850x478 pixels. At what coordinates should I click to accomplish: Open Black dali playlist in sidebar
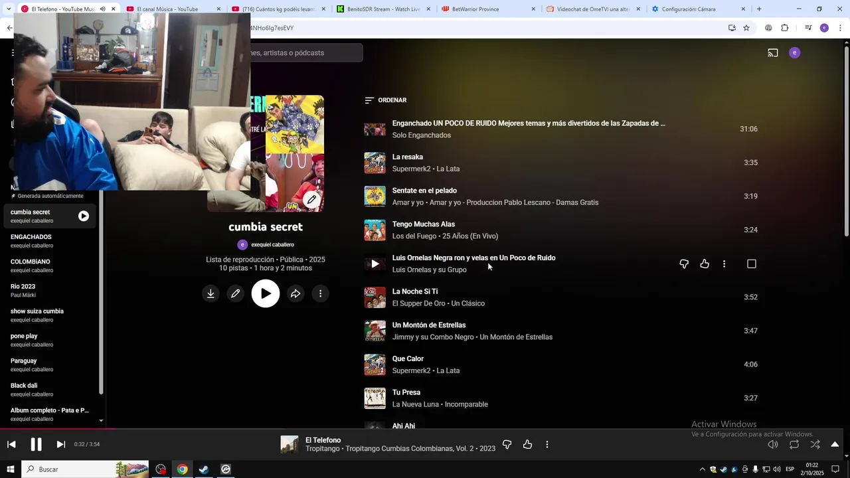click(x=49, y=390)
